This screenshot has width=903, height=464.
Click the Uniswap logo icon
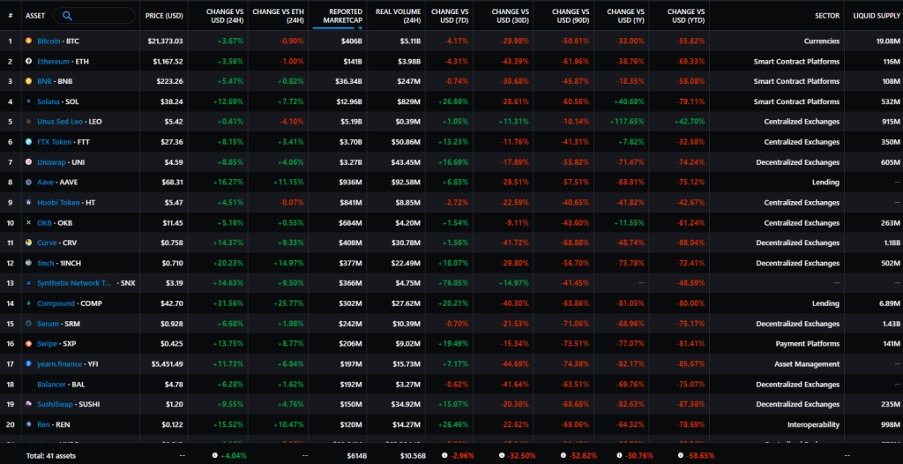coord(29,162)
